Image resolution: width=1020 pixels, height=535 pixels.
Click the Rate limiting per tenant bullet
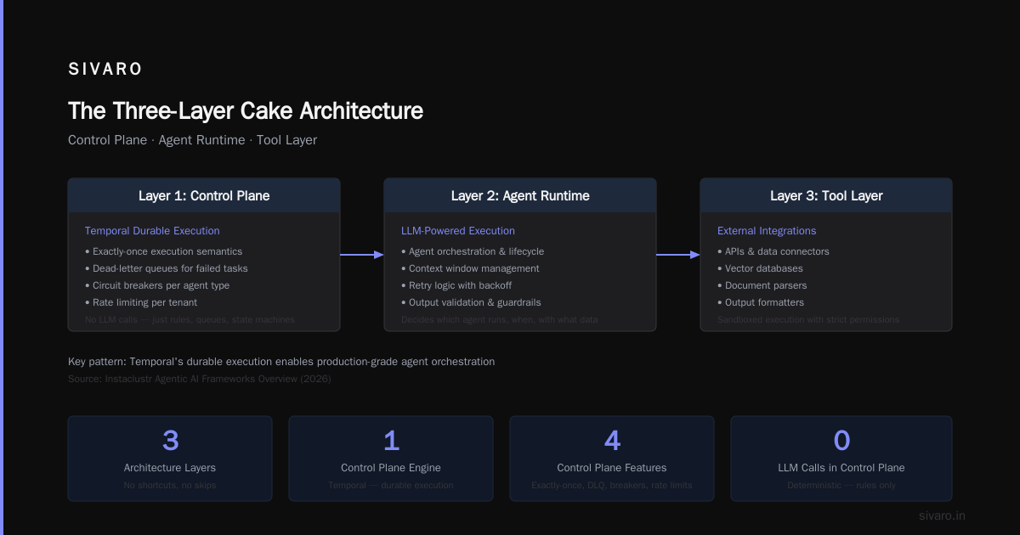point(141,302)
